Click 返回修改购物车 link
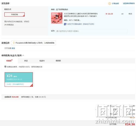The image size is (136, 126). click(129, 4)
